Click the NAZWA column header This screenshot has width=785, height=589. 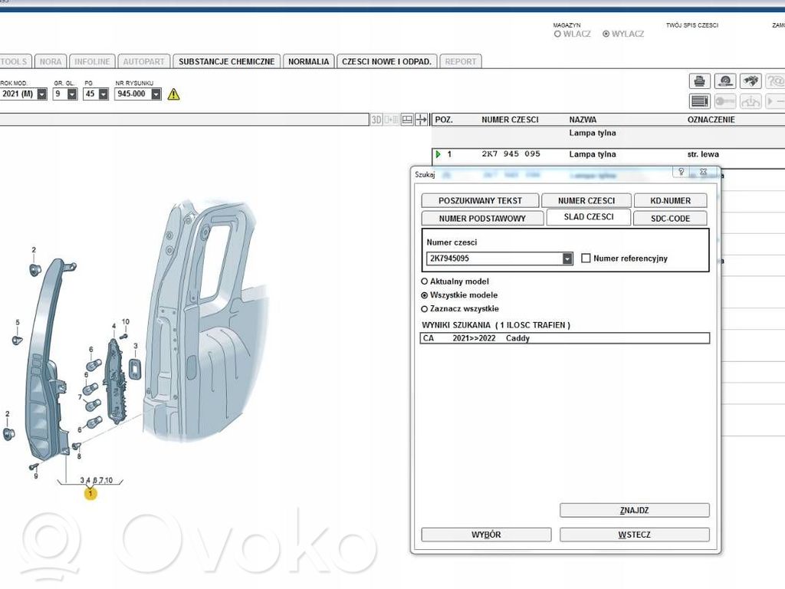tap(583, 120)
